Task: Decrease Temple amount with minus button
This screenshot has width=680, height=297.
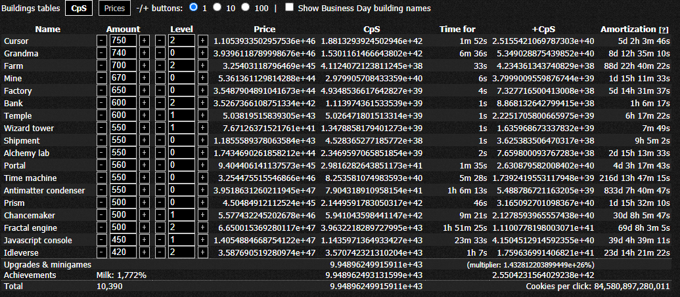Action: point(101,116)
